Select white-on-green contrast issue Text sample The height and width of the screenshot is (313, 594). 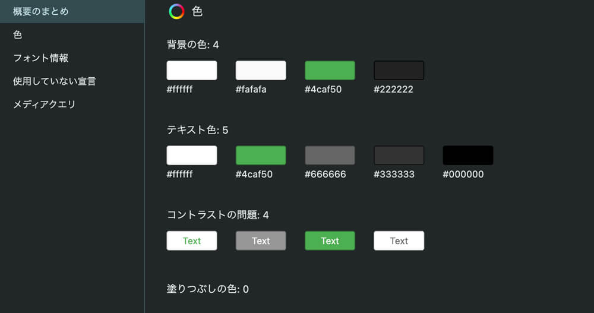coord(330,241)
